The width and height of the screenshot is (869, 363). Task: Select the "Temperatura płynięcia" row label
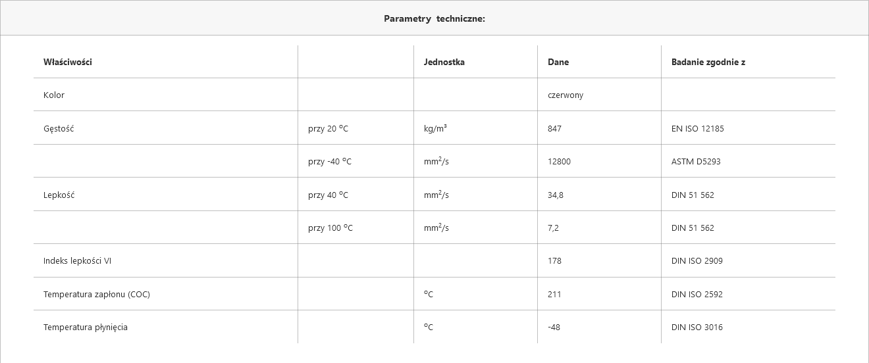pos(86,327)
